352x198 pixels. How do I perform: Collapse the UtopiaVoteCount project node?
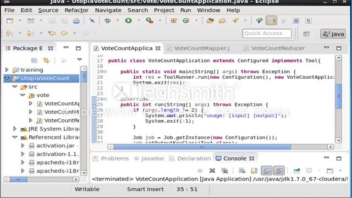pyautogui.click(x=7, y=78)
